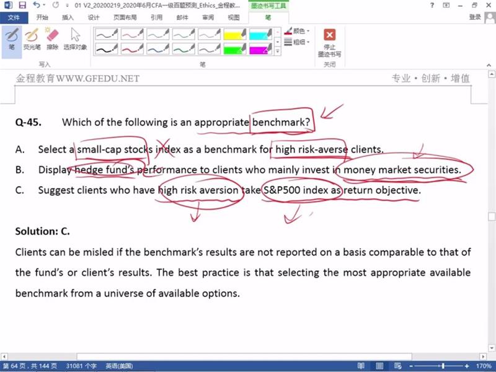The image size is (496, 372).
Task: Click Stop Inking (停止墨迹书写) button
Action: click(x=329, y=42)
